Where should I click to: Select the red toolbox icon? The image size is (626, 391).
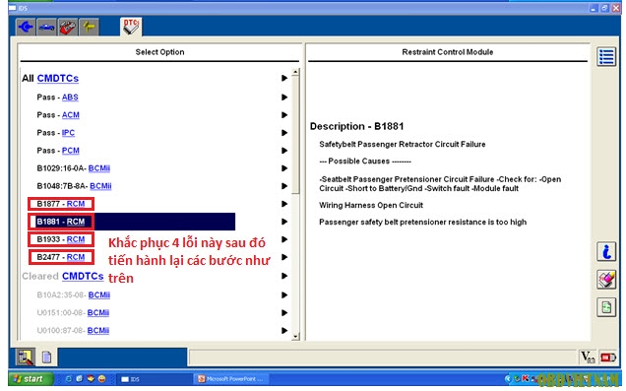(68, 28)
